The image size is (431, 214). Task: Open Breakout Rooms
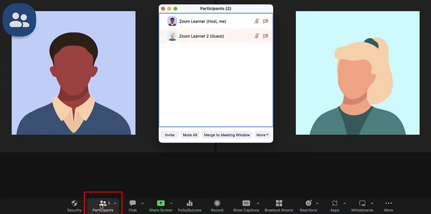[279, 204]
